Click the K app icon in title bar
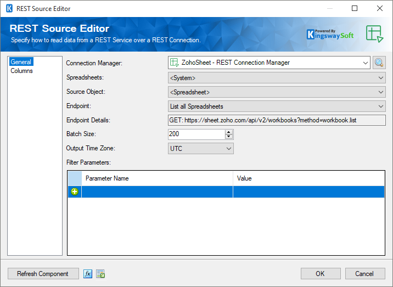This screenshot has height=287, width=393. click(9, 8)
